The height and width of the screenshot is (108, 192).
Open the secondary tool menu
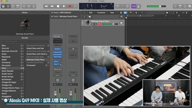[143, 13]
